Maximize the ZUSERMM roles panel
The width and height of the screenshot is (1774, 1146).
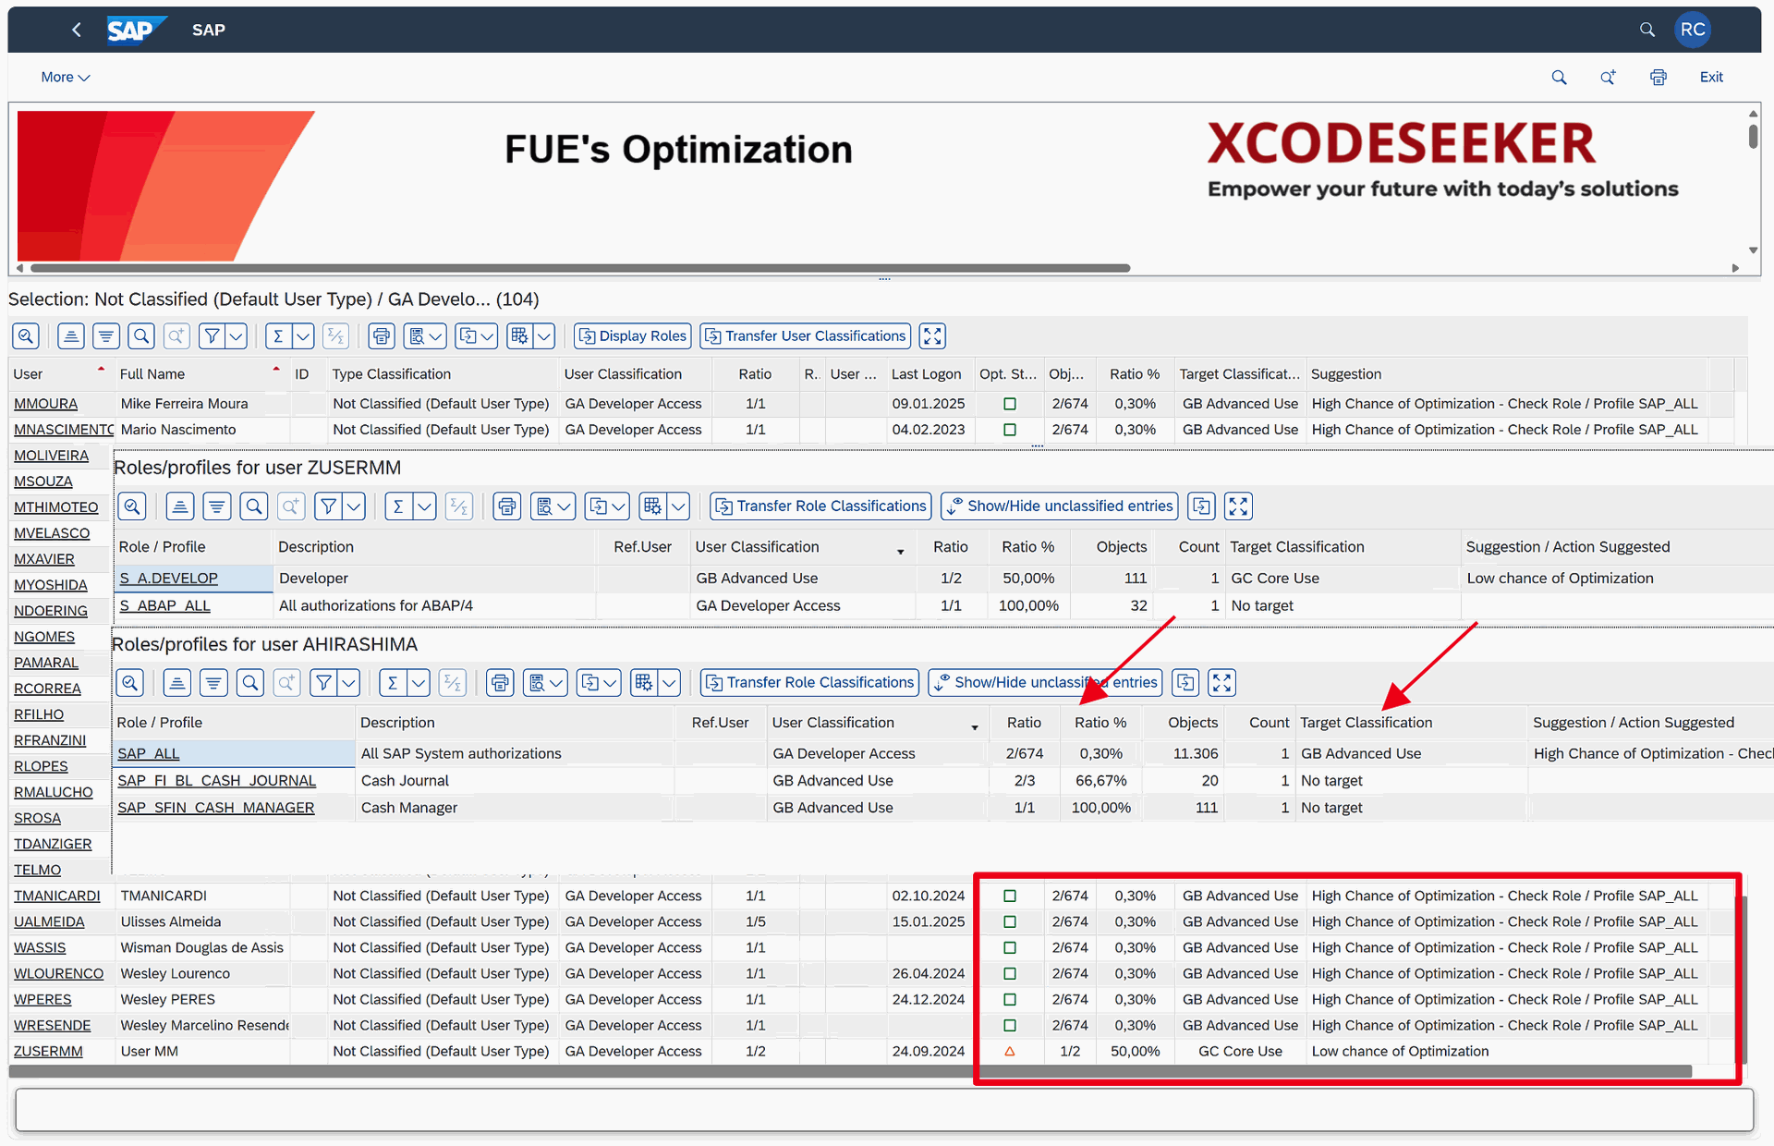point(1238,506)
